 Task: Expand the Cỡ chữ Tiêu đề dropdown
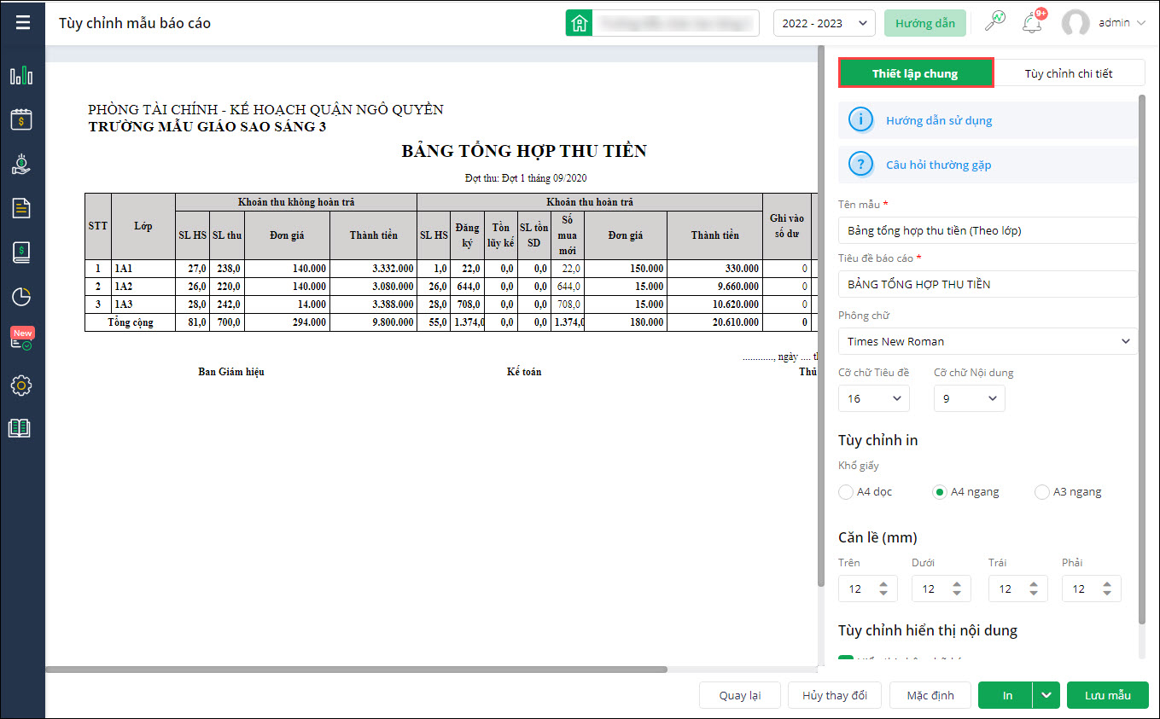pyautogui.click(x=873, y=398)
